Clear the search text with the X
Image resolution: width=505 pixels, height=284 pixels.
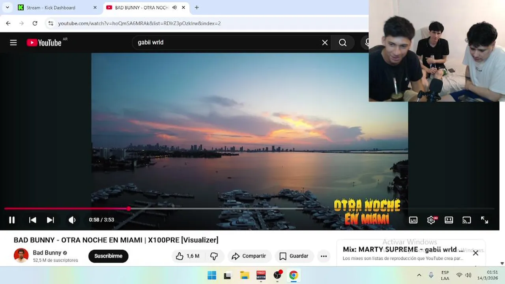(x=325, y=43)
